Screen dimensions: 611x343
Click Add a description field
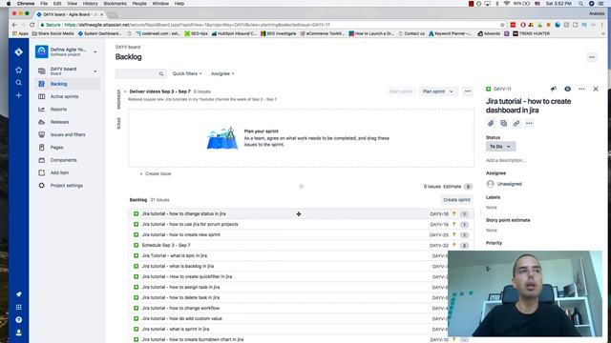(505, 160)
